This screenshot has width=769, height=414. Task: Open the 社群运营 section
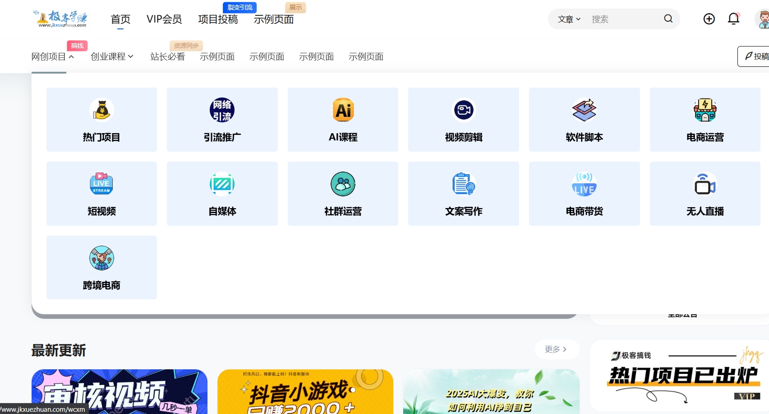click(342, 193)
